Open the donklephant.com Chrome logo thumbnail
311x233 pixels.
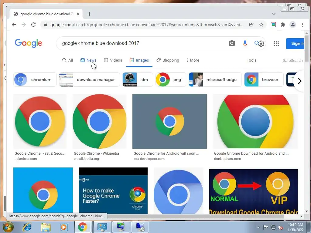255,121
